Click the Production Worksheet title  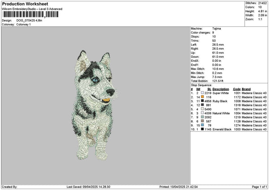coord(25,4)
